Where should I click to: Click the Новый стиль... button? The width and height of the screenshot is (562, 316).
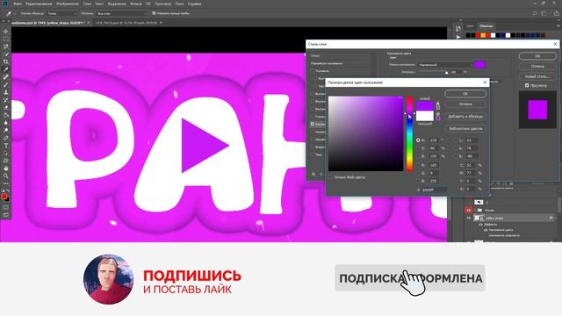coord(537,76)
